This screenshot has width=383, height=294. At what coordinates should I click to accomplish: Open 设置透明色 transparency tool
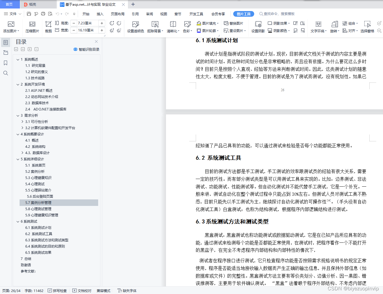135,27
